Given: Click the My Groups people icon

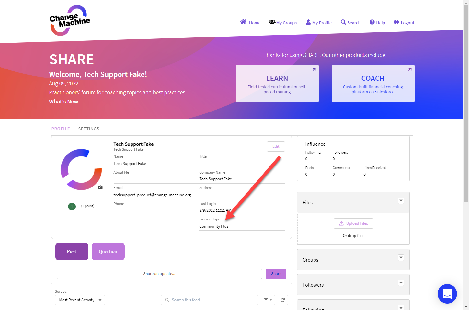Looking at the screenshot, I should coord(272,22).
